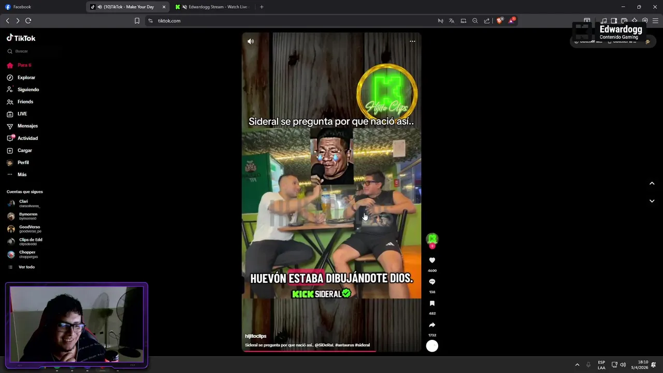This screenshot has width=663, height=373.
Task: Reload the TikTok page
Action: [x=28, y=21]
